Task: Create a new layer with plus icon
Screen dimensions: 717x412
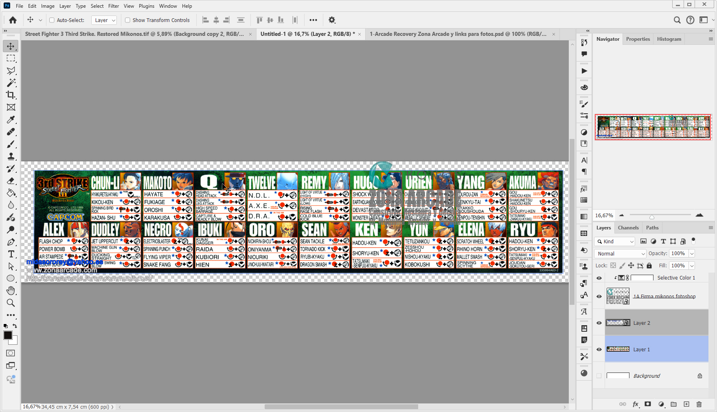Action: [x=686, y=404]
